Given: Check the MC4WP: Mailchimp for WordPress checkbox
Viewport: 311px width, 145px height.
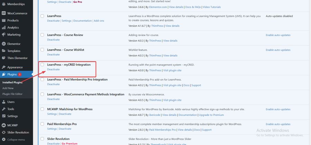Looking at the screenshot, I should (x=42, y=109).
